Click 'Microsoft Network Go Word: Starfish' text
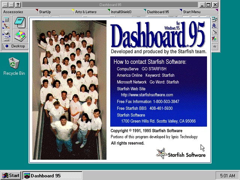 pyautogui.click(x=148, y=82)
